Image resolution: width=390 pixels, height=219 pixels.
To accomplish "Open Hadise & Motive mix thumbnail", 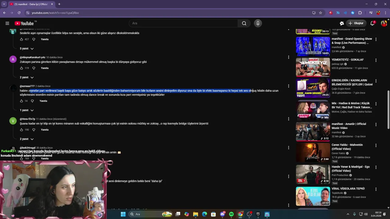I will 313,111.
